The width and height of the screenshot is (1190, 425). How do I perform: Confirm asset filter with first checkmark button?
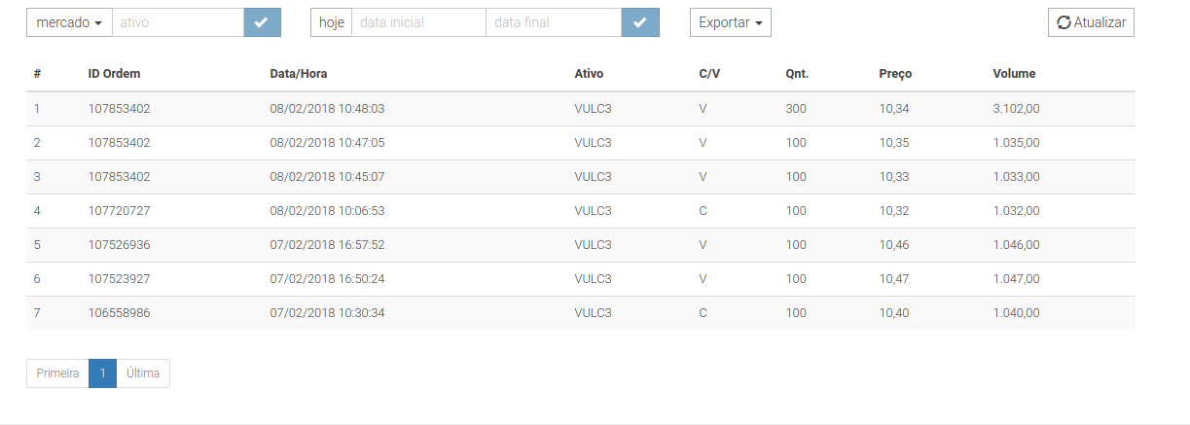[x=262, y=22]
